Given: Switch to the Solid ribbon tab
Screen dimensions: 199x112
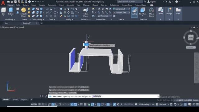Looking at the screenshot, I should [18, 5].
